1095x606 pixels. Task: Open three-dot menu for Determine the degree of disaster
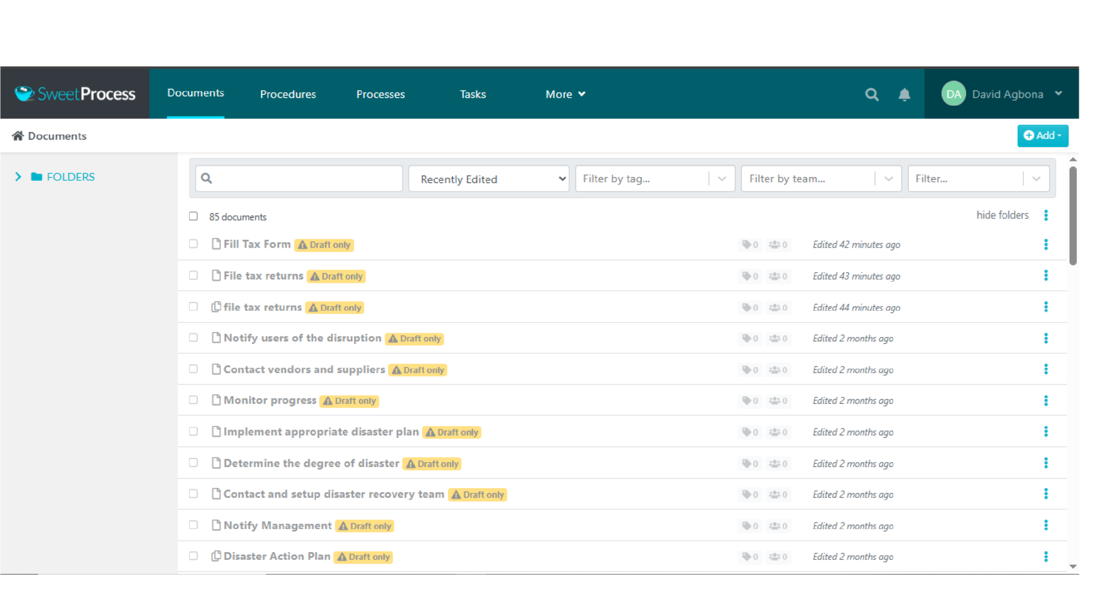point(1046,463)
